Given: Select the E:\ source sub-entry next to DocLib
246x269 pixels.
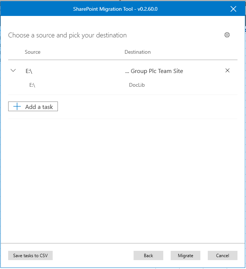Looking at the screenshot, I should tap(32, 85).
